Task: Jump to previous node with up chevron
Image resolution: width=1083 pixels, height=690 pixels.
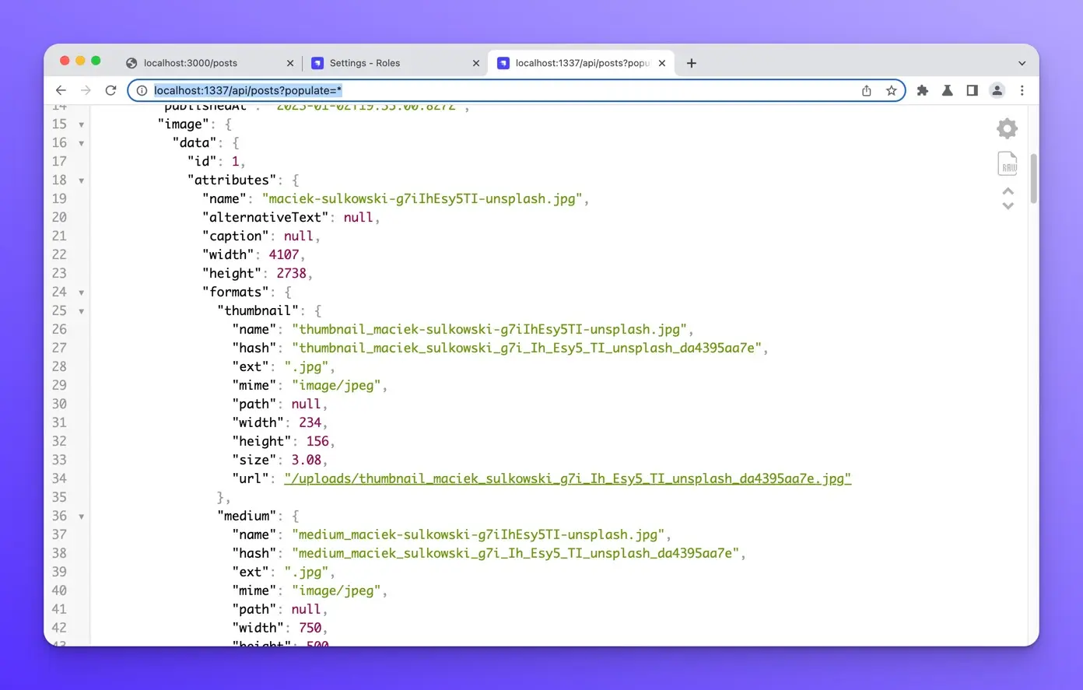Action: pos(1008,191)
